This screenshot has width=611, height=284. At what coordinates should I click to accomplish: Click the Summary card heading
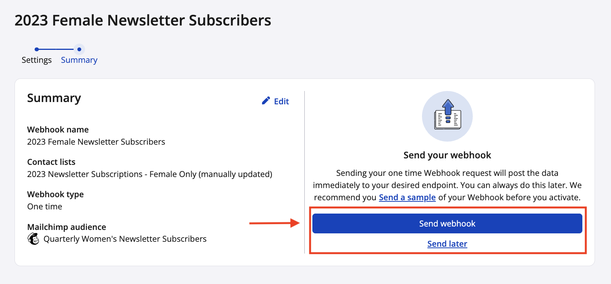click(54, 98)
